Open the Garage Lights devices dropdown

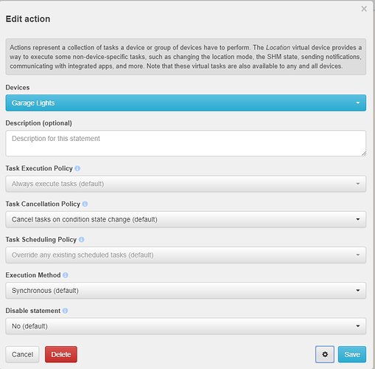click(x=186, y=103)
